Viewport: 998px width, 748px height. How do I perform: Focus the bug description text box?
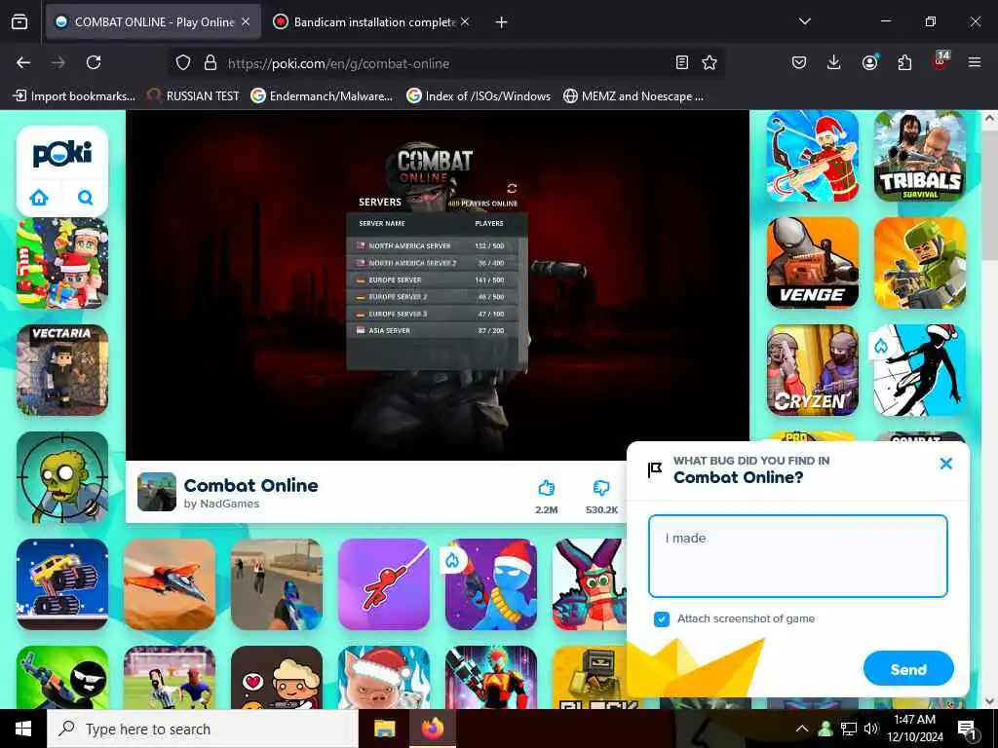798,556
